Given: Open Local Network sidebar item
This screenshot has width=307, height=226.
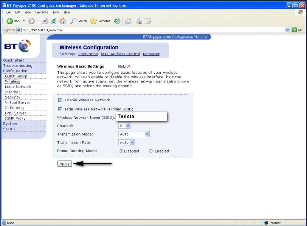Looking at the screenshot, I should click(x=18, y=87).
